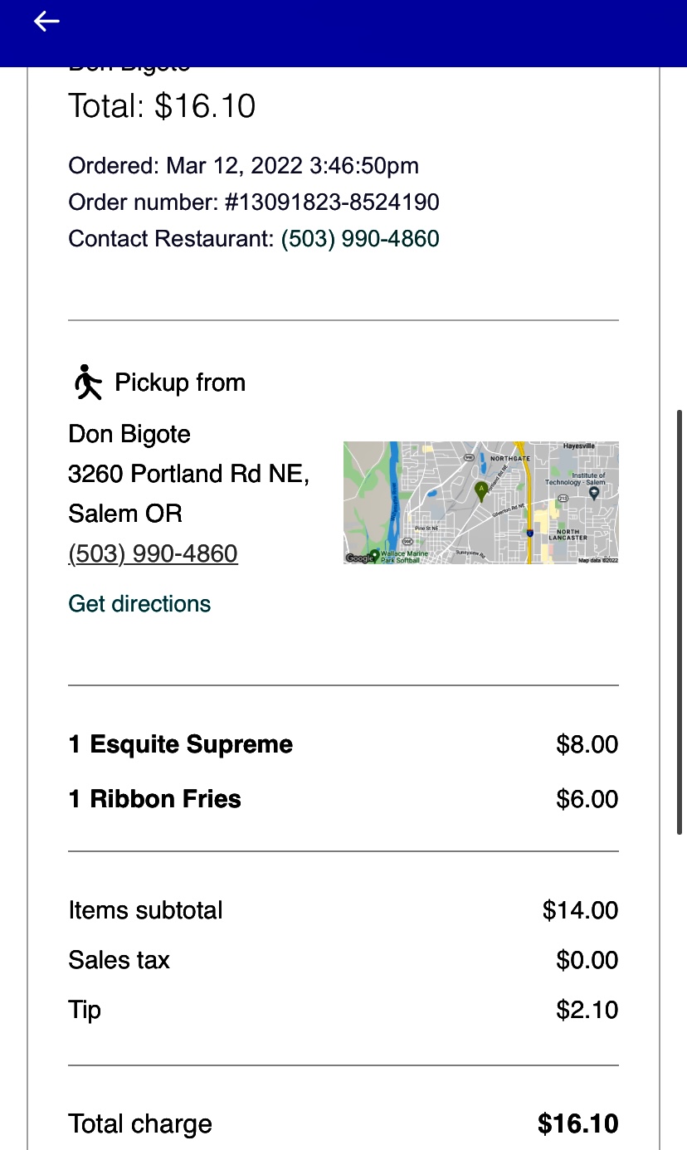Click the walking person pickup icon
Image resolution: width=687 pixels, height=1150 pixels.
(x=87, y=383)
